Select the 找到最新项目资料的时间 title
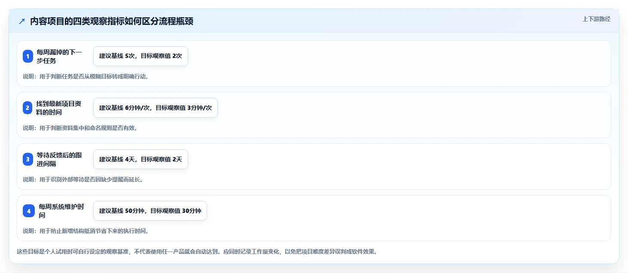628x273 pixels. coord(59,108)
